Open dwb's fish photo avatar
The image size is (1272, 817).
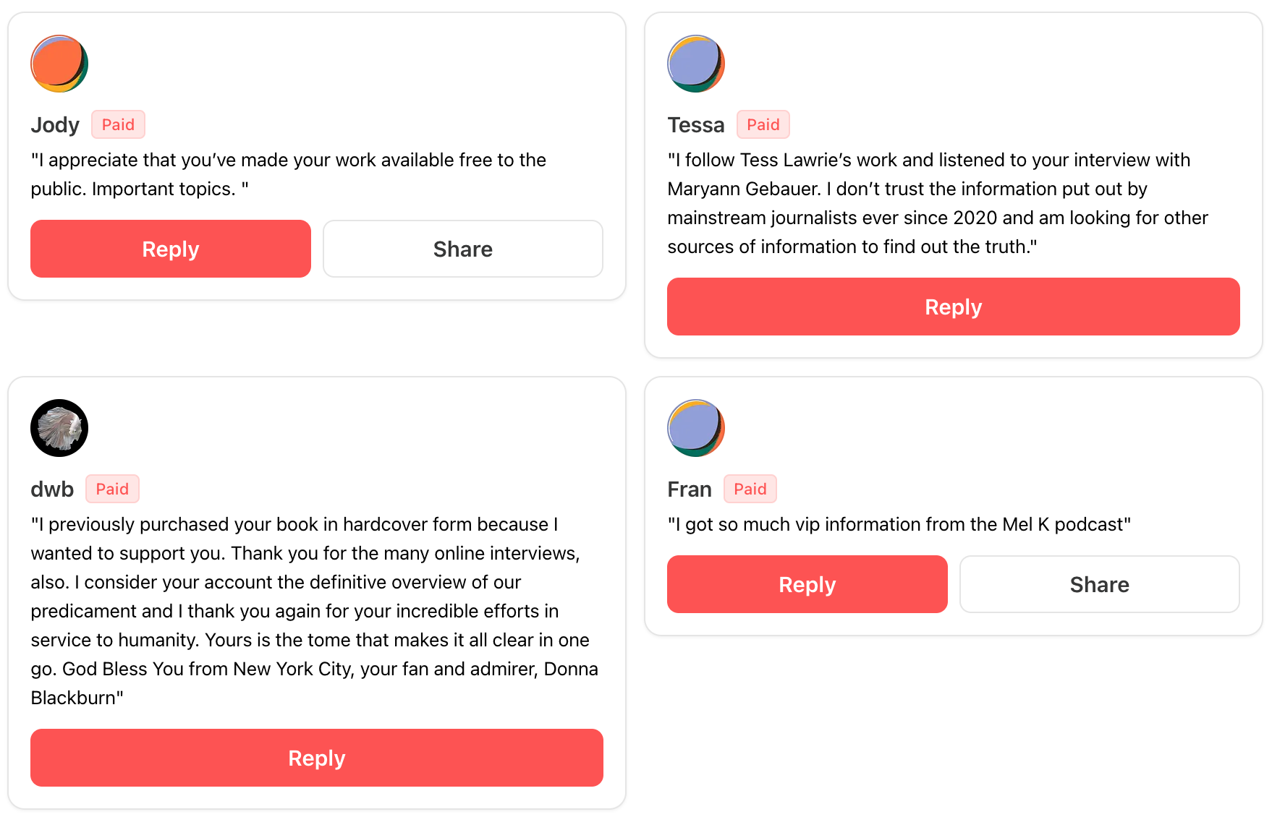[59, 428]
